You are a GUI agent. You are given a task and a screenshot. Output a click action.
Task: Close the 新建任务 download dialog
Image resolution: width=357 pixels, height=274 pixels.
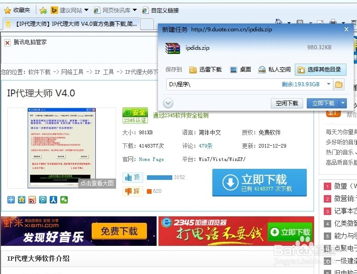(x=346, y=30)
